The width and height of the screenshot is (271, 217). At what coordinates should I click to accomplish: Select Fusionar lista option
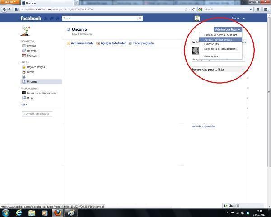220,44
